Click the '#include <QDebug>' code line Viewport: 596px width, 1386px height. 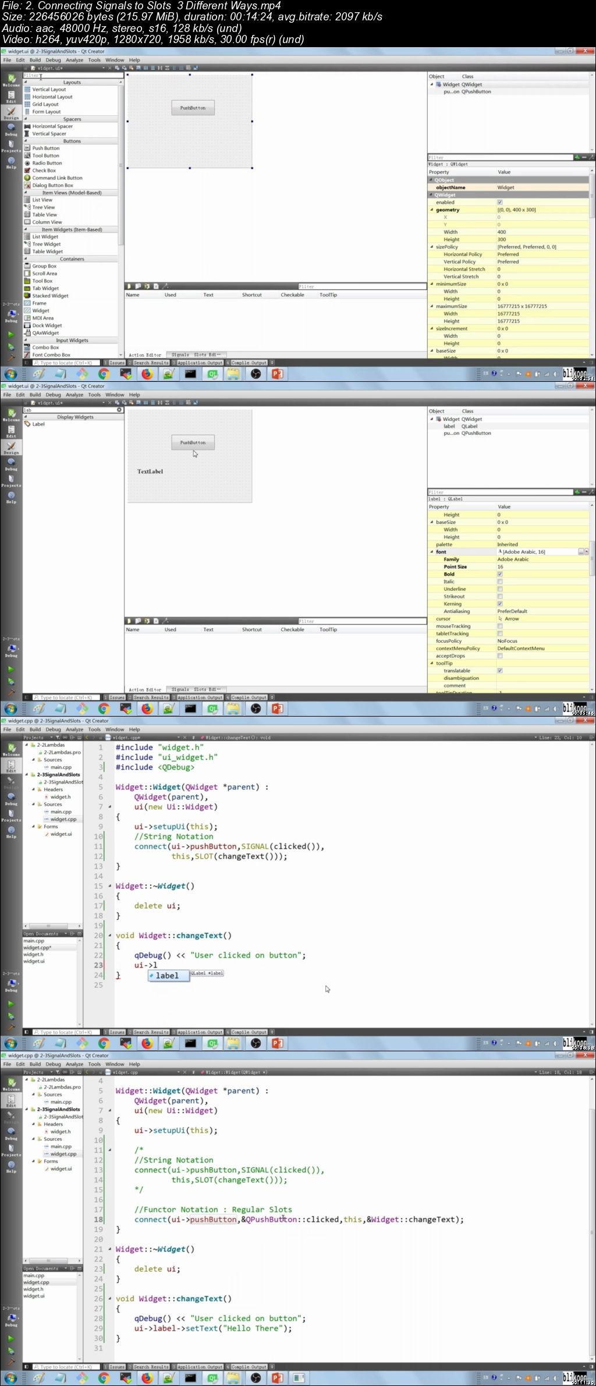[155, 767]
